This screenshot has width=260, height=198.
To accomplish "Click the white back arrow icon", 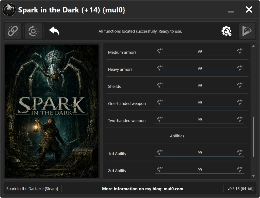I will (x=54, y=31).
